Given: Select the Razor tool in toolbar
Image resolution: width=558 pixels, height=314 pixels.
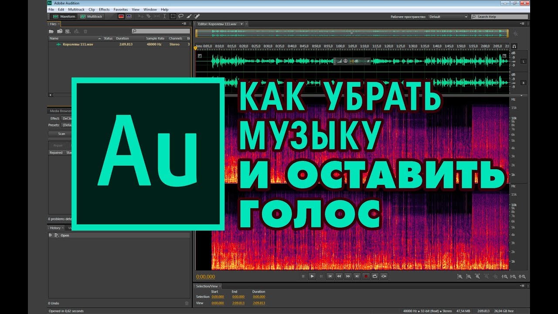Looking at the screenshot, I should tap(149, 17).
